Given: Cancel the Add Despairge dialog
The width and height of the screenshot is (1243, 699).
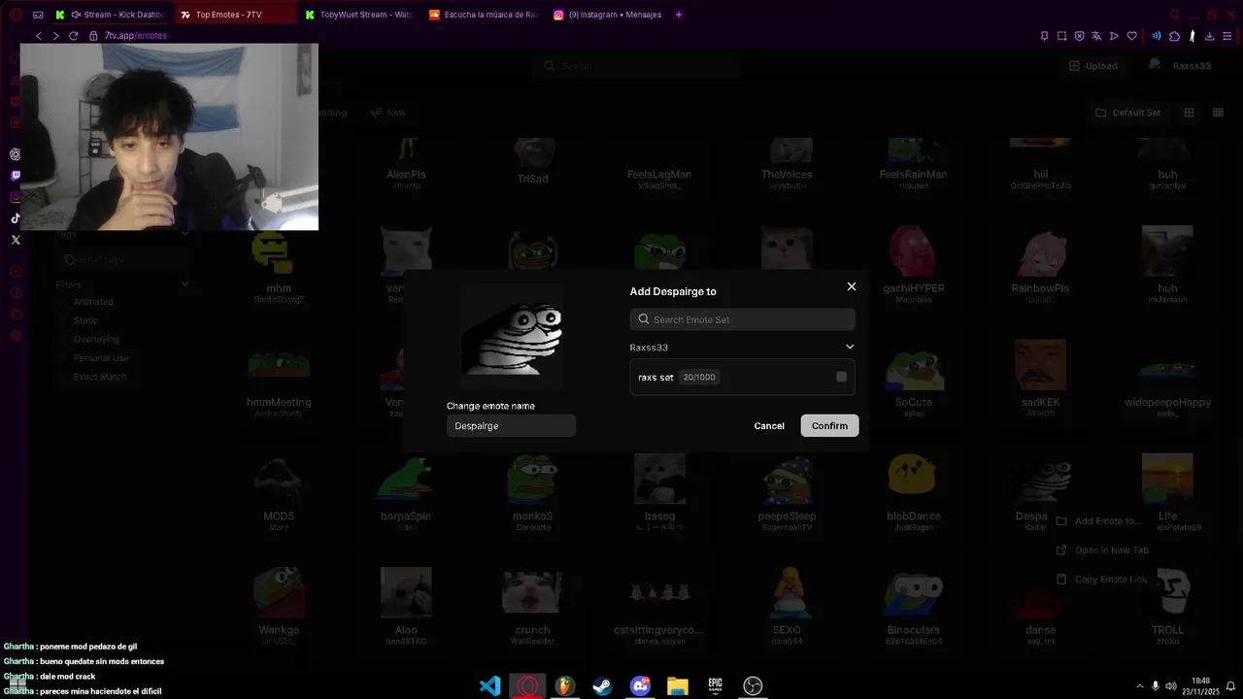Looking at the screenshot, I should pyautogui.click(x=769, y=425).
